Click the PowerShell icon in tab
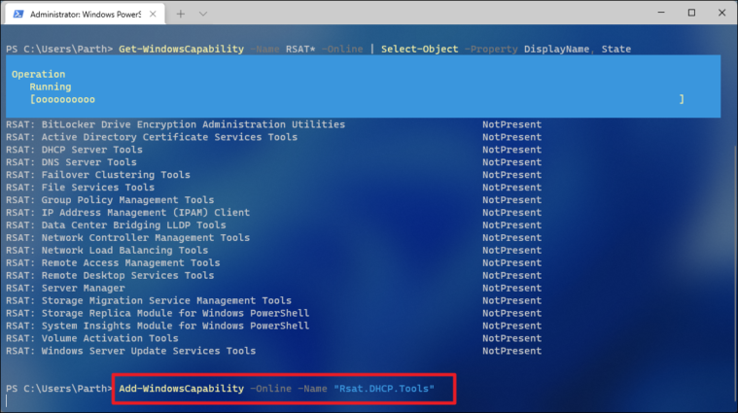This screenshot has height=413, width=738. [18, 15]
